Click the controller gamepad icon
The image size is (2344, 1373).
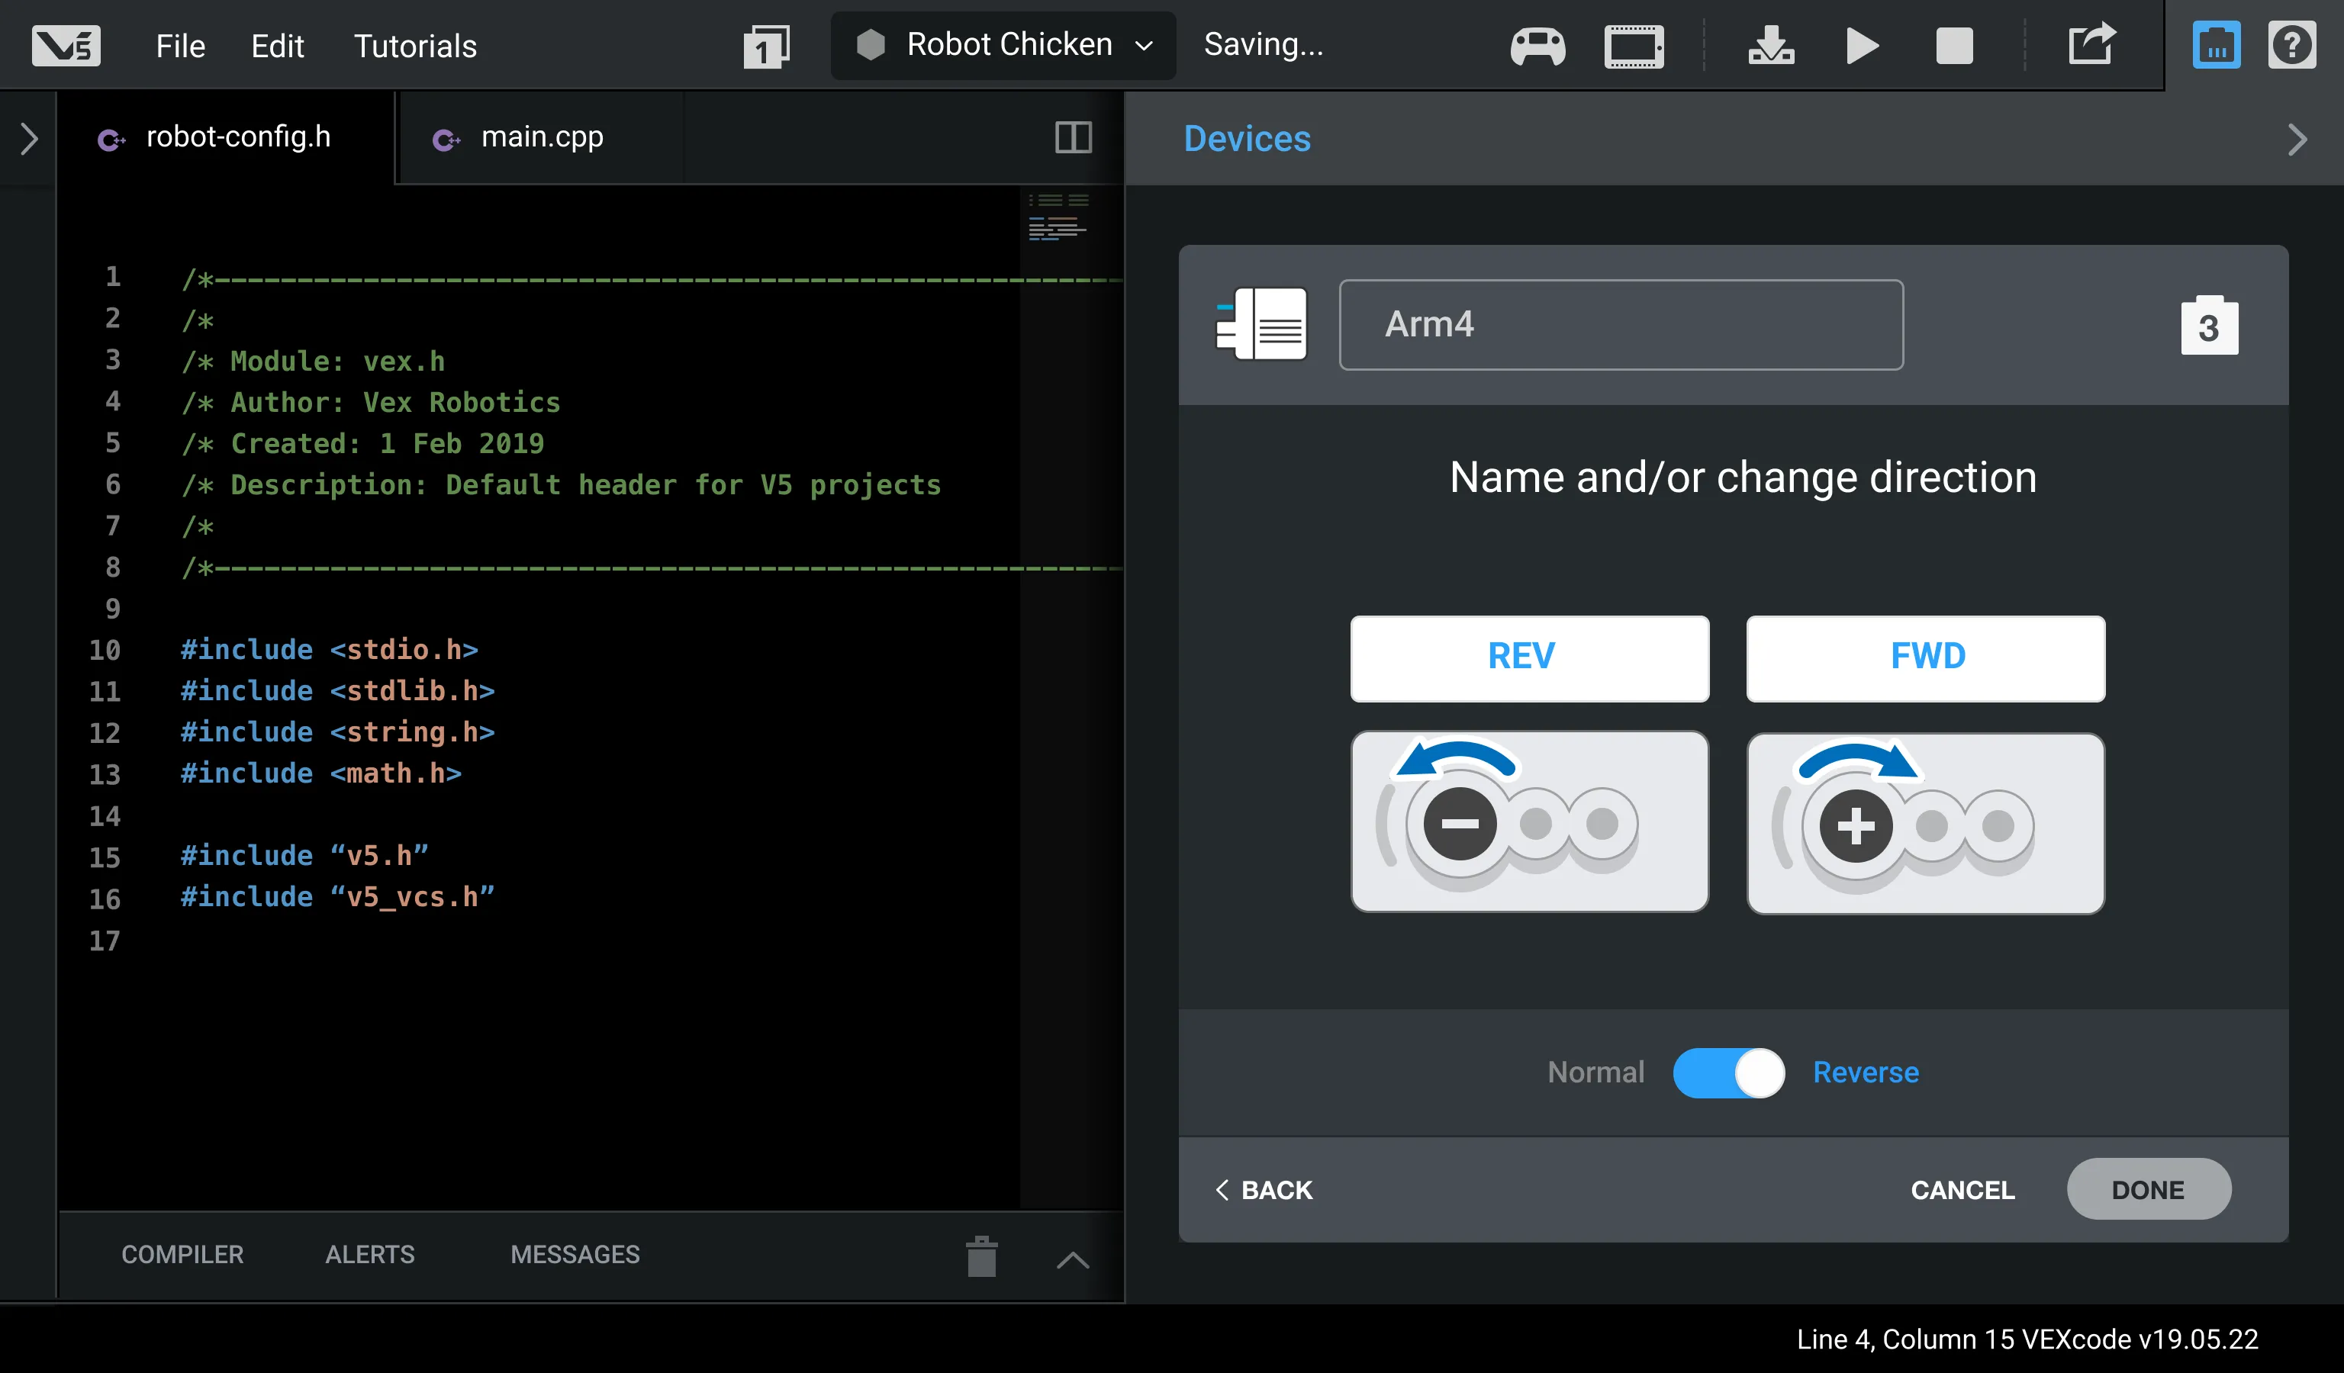point(1537,46)
